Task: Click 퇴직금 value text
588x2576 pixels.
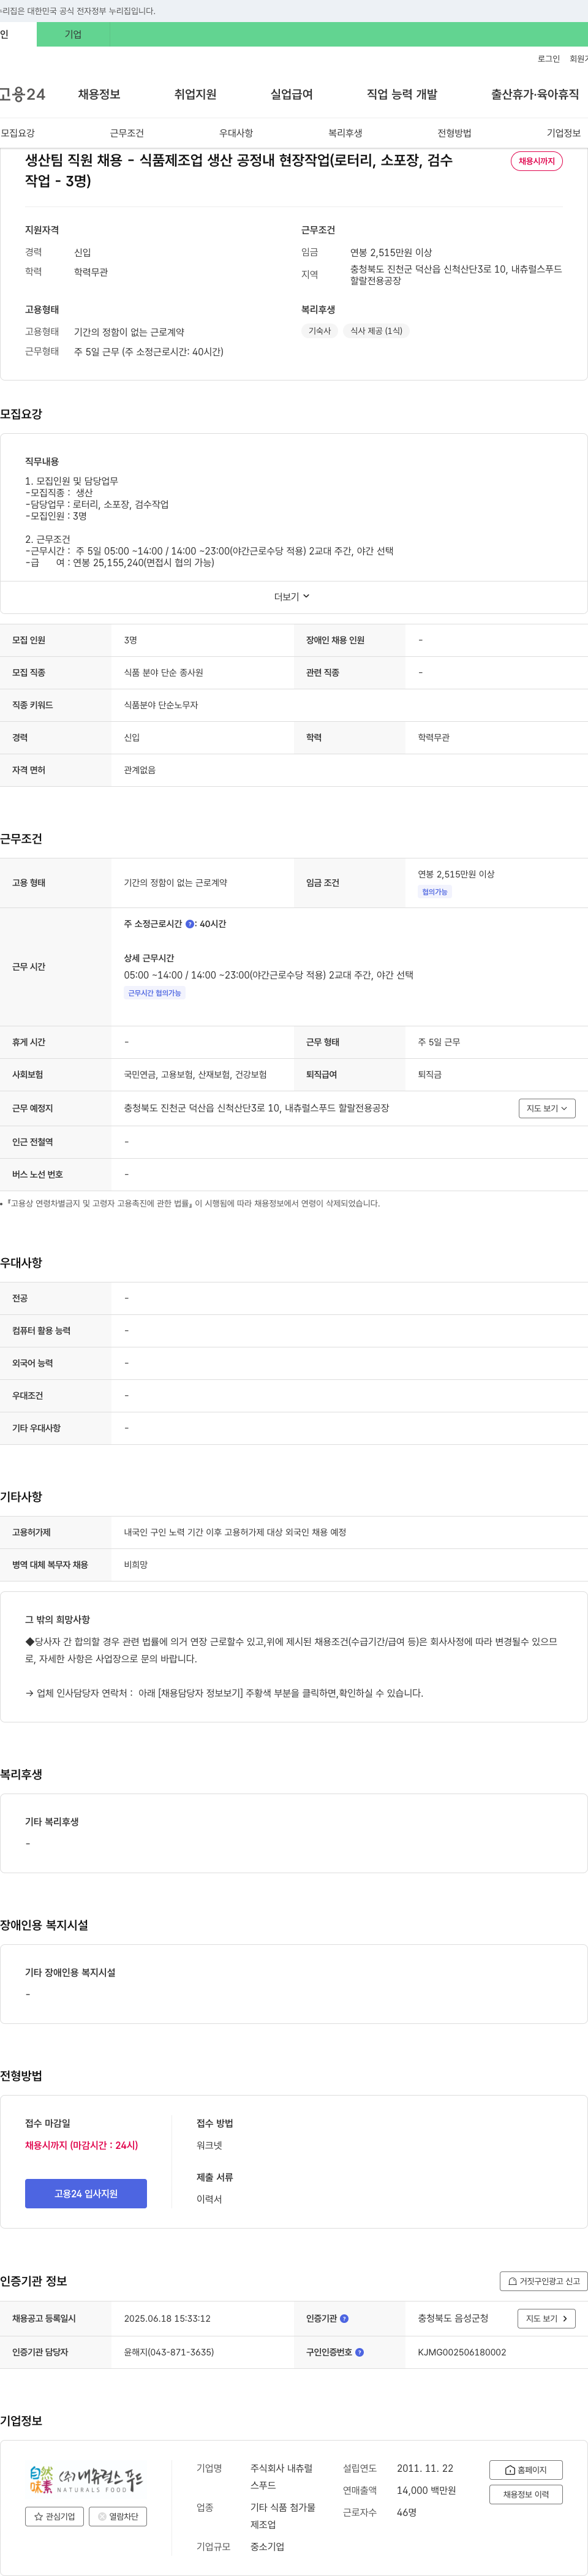Action: coord(430,1075)
